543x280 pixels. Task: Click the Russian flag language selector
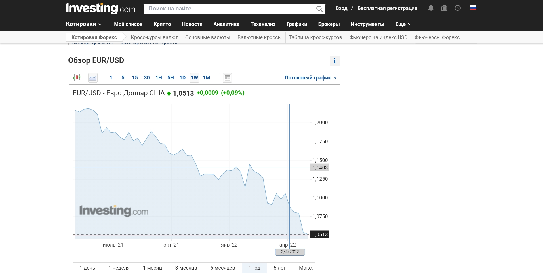click(473, 8)
